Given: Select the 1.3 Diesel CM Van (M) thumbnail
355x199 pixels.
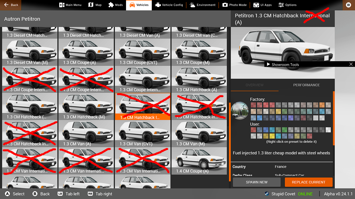Looking at the screenshot, I should tap(30, 52).
